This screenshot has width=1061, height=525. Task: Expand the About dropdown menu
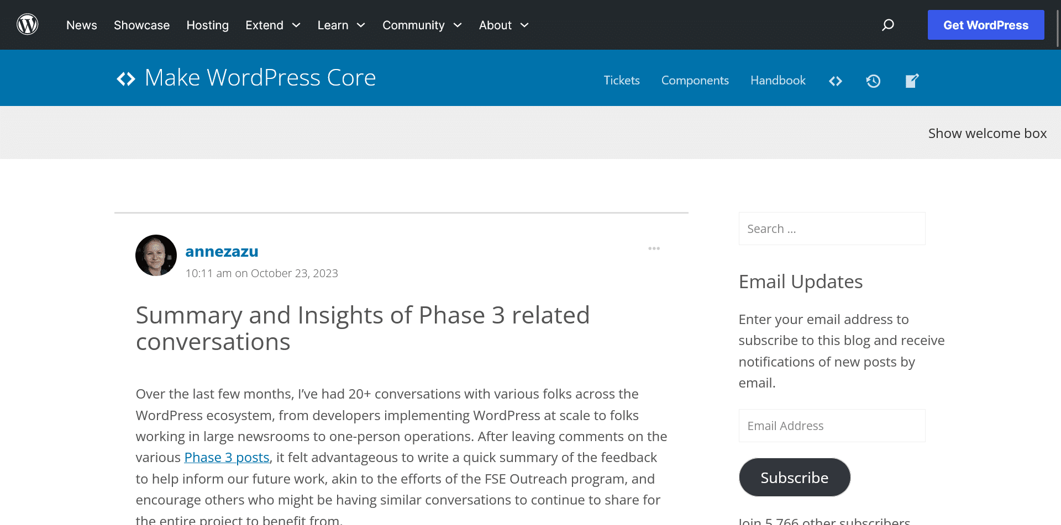pyautogui.click(x=503, y=25)
